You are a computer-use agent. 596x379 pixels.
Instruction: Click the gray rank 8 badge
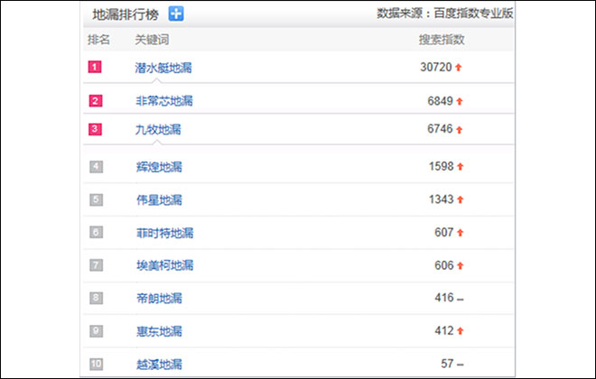click(96, 298)
